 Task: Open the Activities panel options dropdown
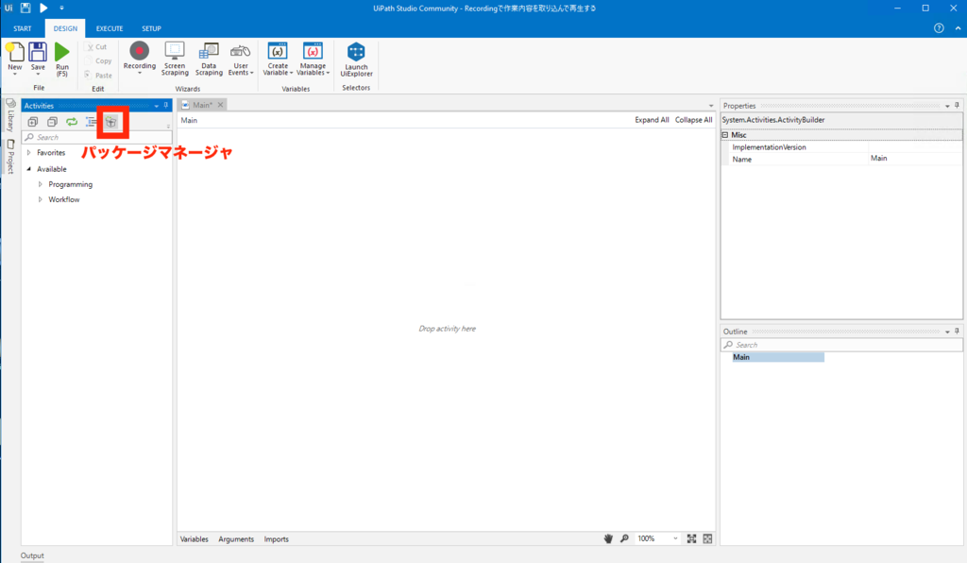[156, 106]
